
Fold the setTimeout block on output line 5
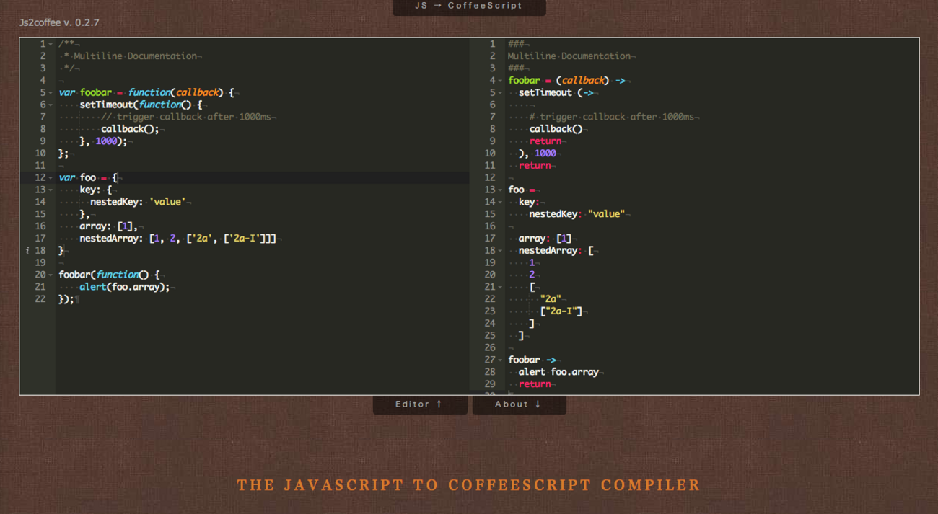click(501, 92)
